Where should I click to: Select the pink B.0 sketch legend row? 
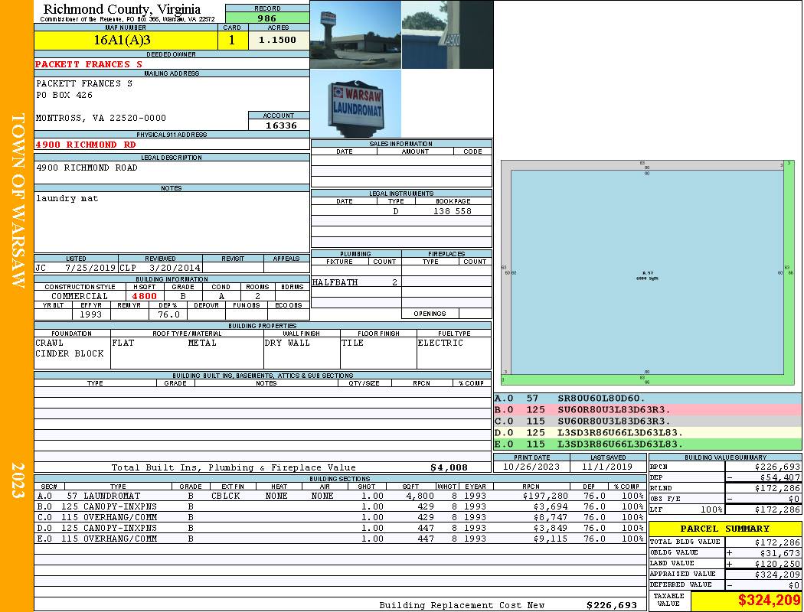click(x=647, y=410)
